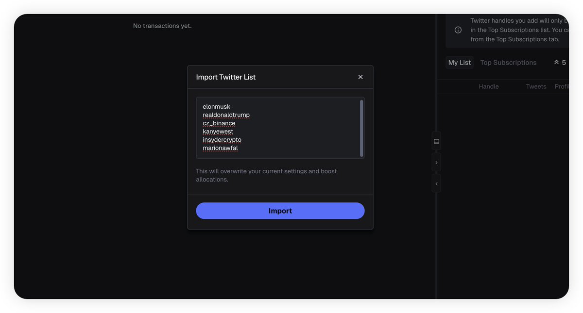Click inside the Twitter handles text area

pos(280,128)
